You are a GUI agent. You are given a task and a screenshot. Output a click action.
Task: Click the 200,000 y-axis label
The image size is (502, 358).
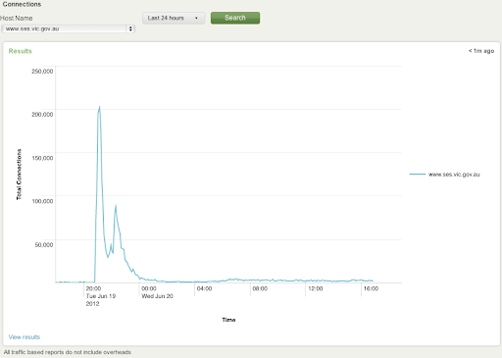click(42, 115)
